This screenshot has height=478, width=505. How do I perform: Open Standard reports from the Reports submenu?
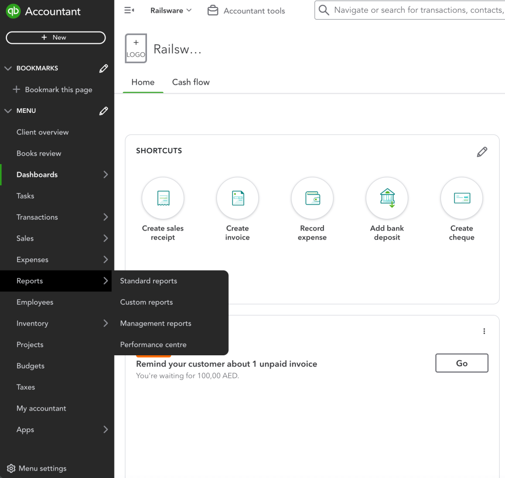148,281
